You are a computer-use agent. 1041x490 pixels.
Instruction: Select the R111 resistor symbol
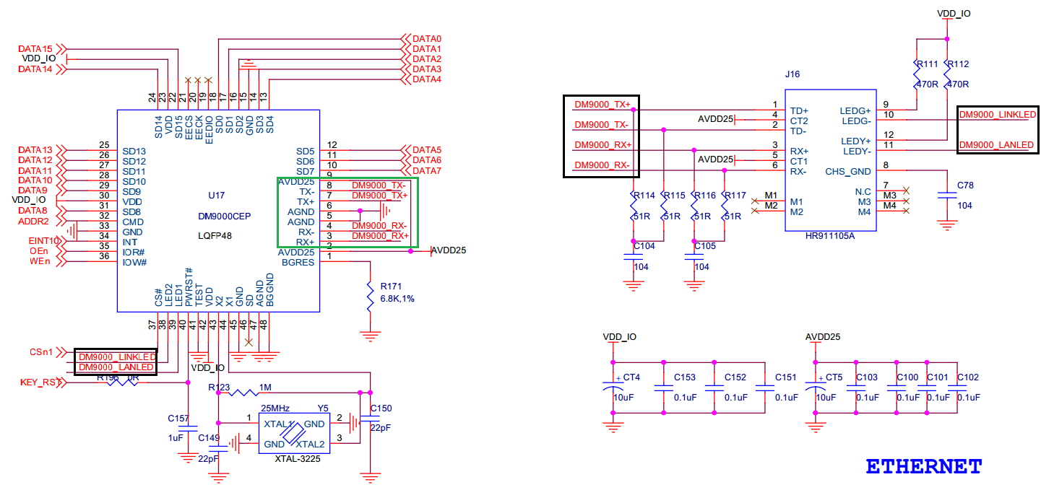coord(916,74)
